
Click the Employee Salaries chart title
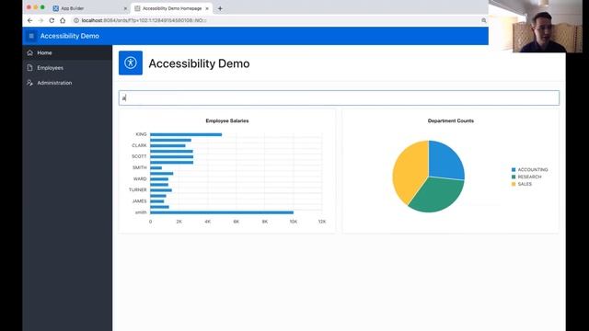click(227, 120)
